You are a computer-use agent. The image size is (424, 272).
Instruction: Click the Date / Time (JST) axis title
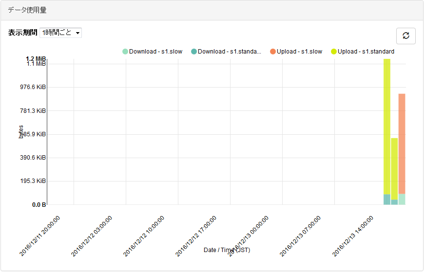tap(227, 250)
